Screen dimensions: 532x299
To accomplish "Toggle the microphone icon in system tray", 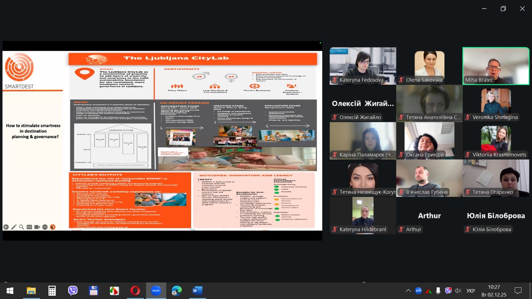I will pos(438,291).
